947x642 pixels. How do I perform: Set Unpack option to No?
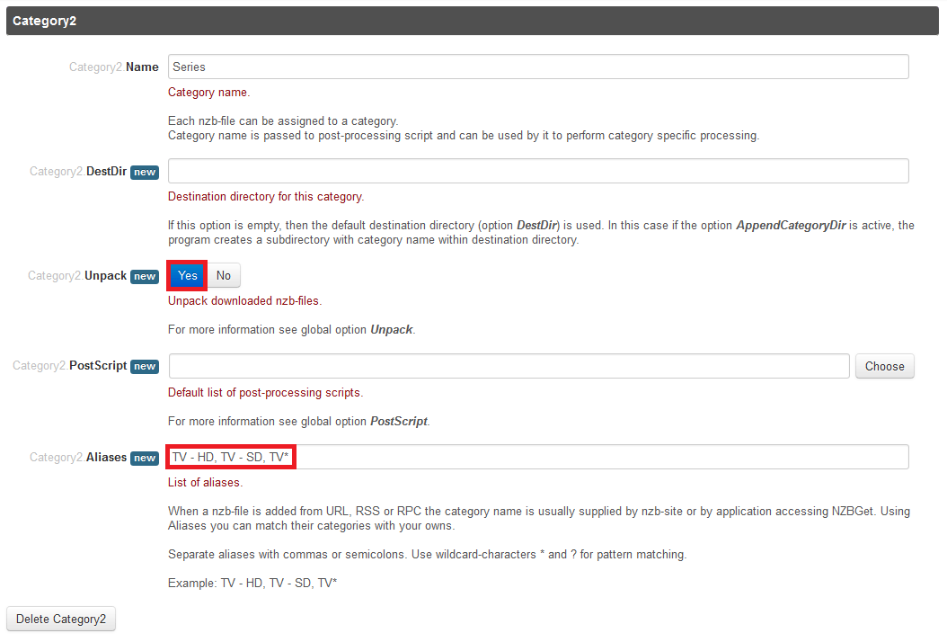coord(224,275)
